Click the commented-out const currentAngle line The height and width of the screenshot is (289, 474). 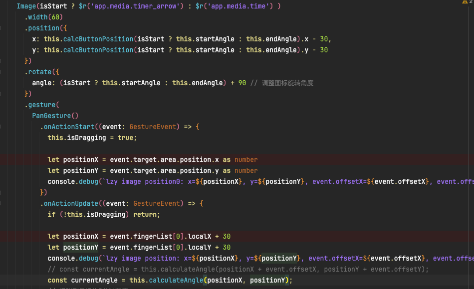[x=238, y=269]
